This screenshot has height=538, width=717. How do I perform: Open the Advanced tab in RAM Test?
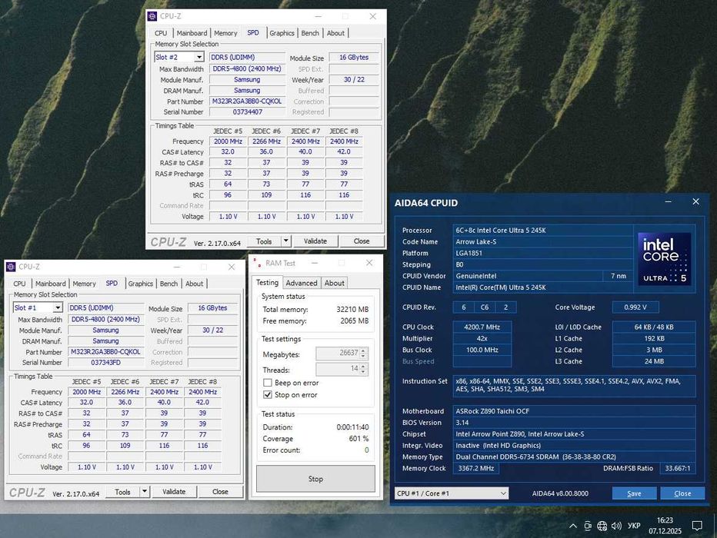302,283
